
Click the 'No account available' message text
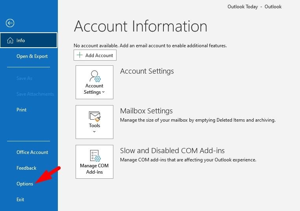(x=150, y=46)
